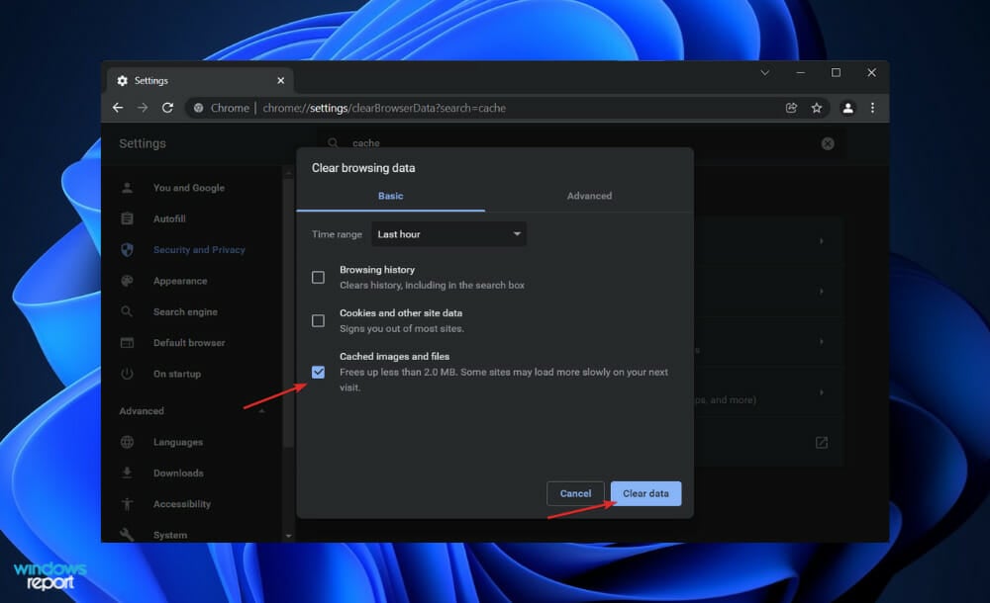The height and width of the screenshot is (603, 990).
Task: Click the On startup power icon
Action: tap(127, 374)
